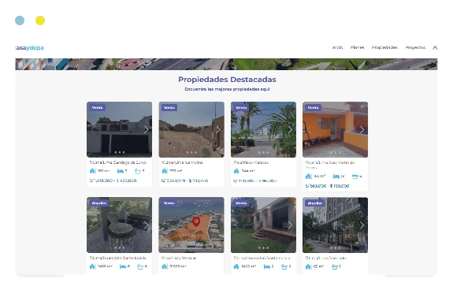This screenshot has height=294, width=453.
Task: Click the red map pin on aerial land photo
Action: tap(196, 221)
